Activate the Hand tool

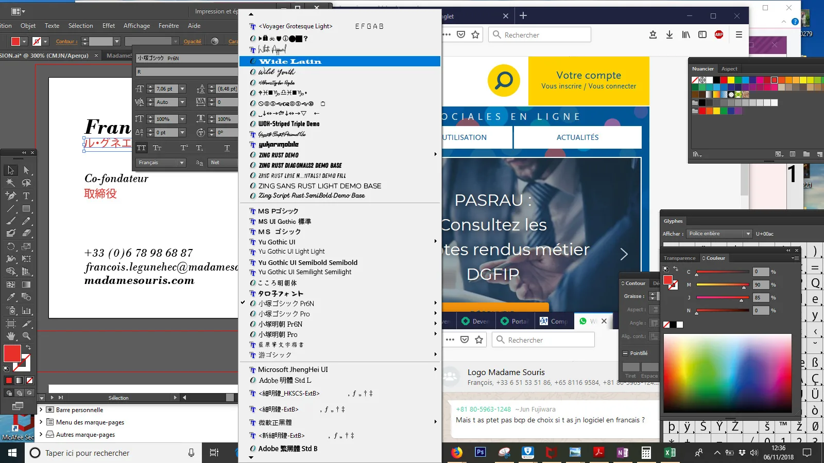[10, 336]
